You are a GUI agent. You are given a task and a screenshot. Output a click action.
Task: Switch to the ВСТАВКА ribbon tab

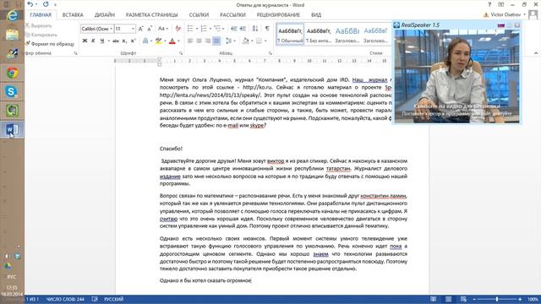click(73, 15)
